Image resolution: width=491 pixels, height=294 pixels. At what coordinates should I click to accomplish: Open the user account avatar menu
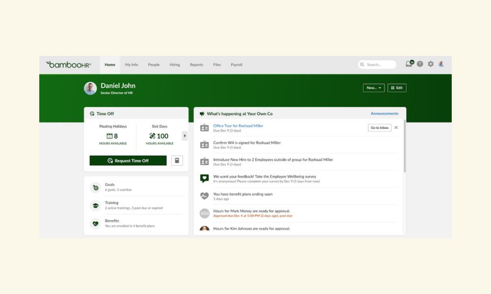(441, 64)
